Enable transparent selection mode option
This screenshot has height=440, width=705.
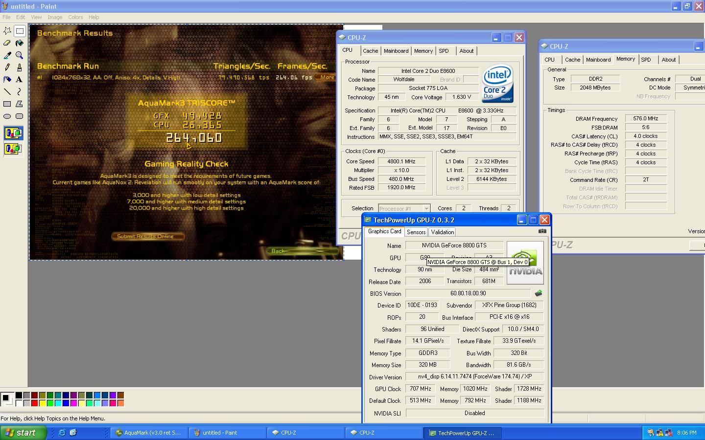pyautogui.click(x=13, y=148)
